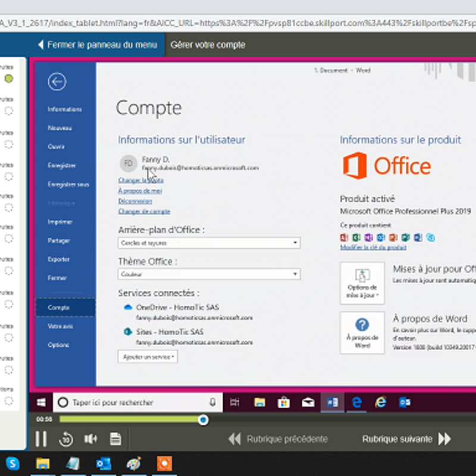Click the Windows Start button in video
Screen dimensions: 476x476
point(41,403)
